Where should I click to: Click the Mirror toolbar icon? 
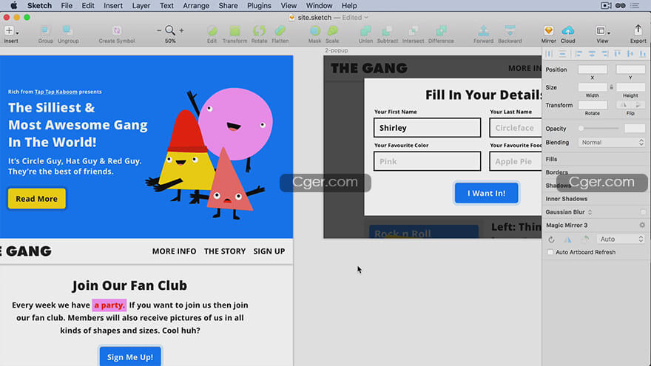[548, 31]
